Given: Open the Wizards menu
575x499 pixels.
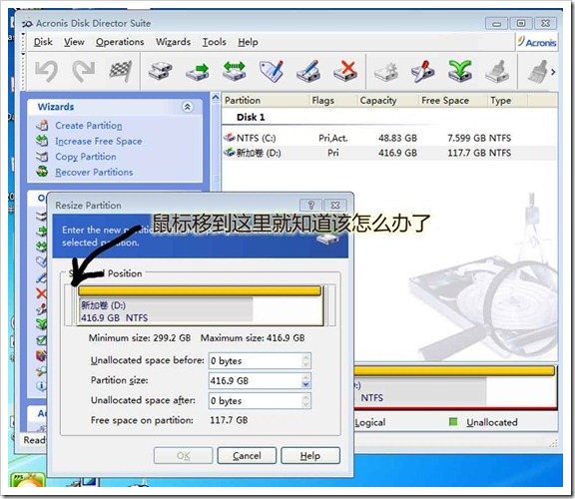Looking at the screenshot, I should point(173,42).
